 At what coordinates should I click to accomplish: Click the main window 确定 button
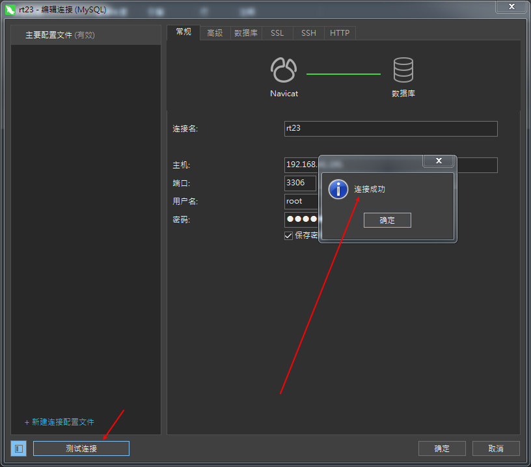(442, 448)
